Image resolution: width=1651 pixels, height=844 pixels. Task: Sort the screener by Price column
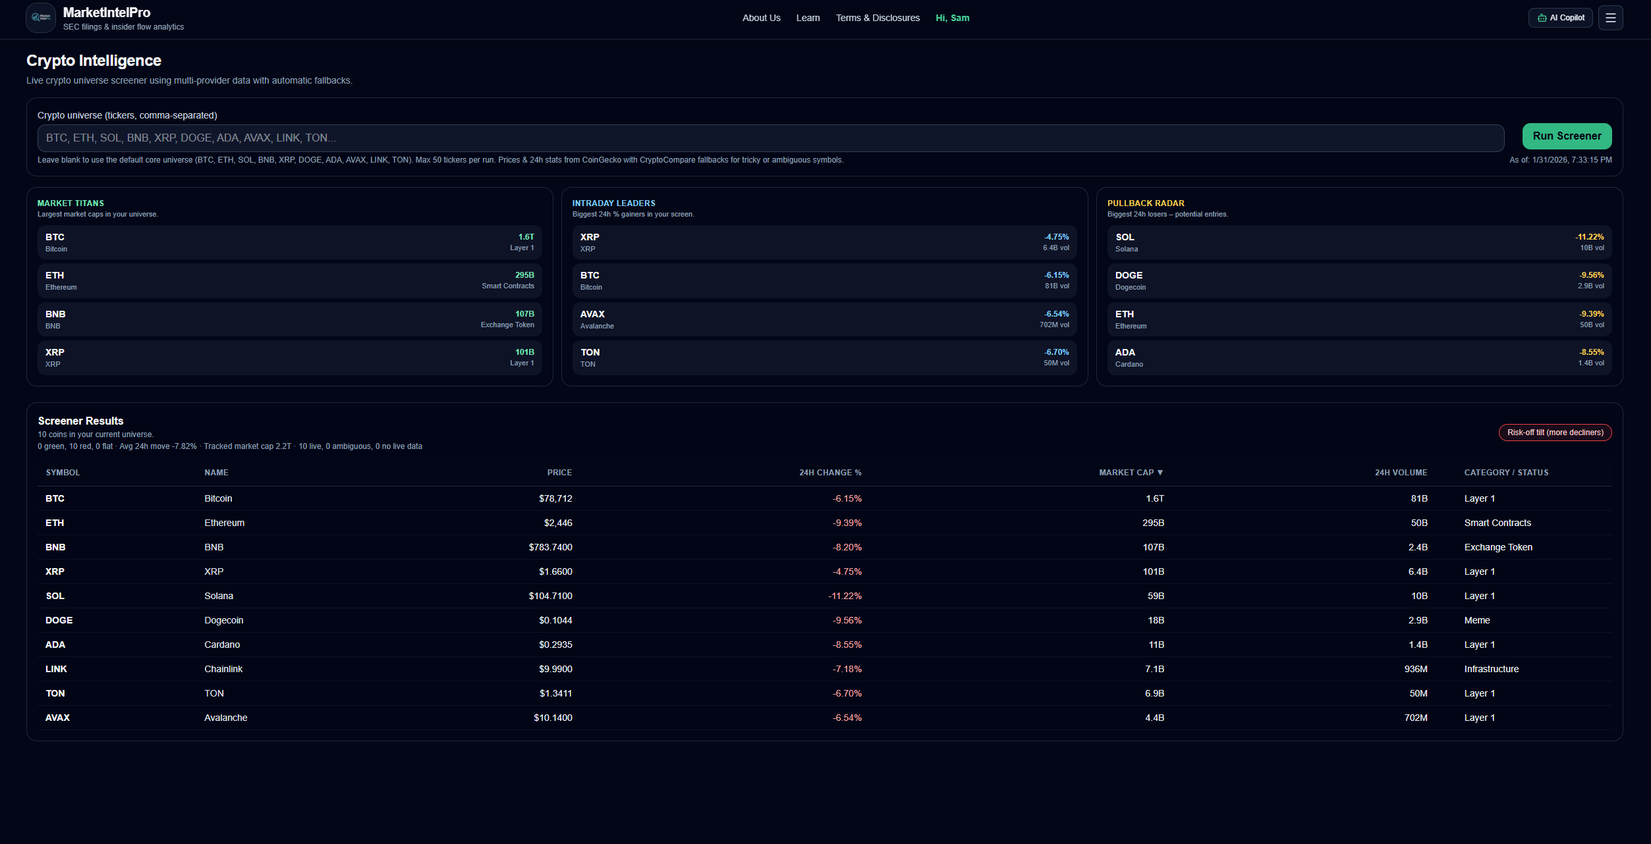pyautogui.click(x=559, y=472)
